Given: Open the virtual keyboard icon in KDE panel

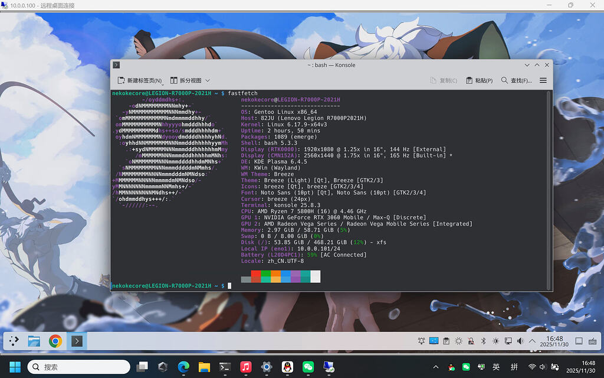Looking at the screenshot, I should [592, 341].
